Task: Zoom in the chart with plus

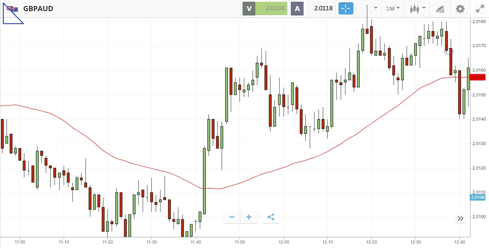Action: [249, 217]
